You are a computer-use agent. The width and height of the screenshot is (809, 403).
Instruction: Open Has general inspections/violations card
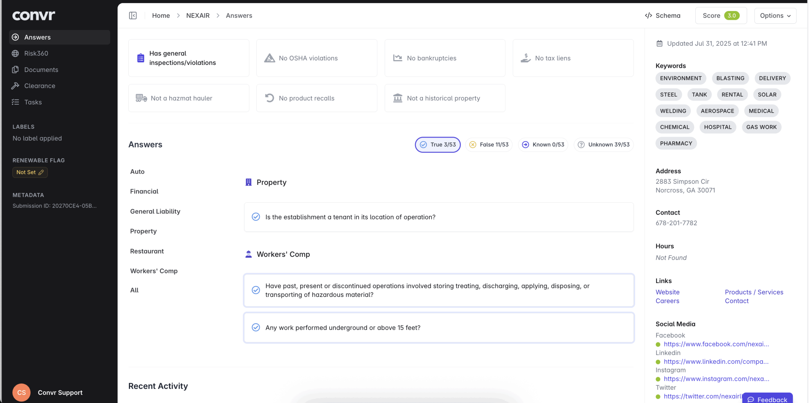[x=189, y=58]
